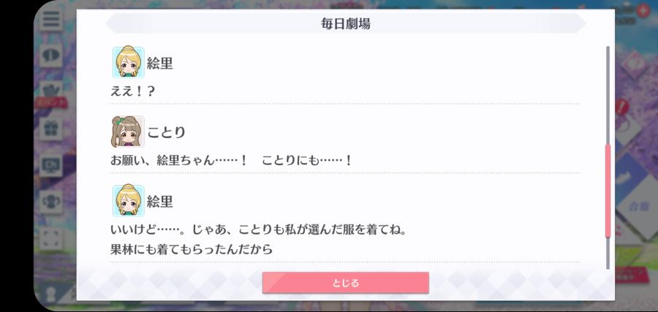Viewport: 658px width, 312px height.
Task: Click the line mentioning 果林にも着てもらった
Action: (x=192, y=250)
